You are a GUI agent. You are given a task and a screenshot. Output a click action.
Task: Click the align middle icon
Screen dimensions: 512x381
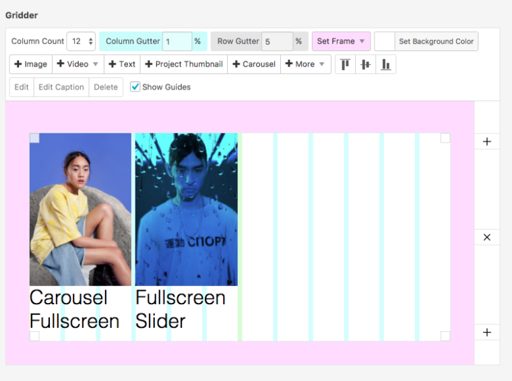click(x=365, y=65)
